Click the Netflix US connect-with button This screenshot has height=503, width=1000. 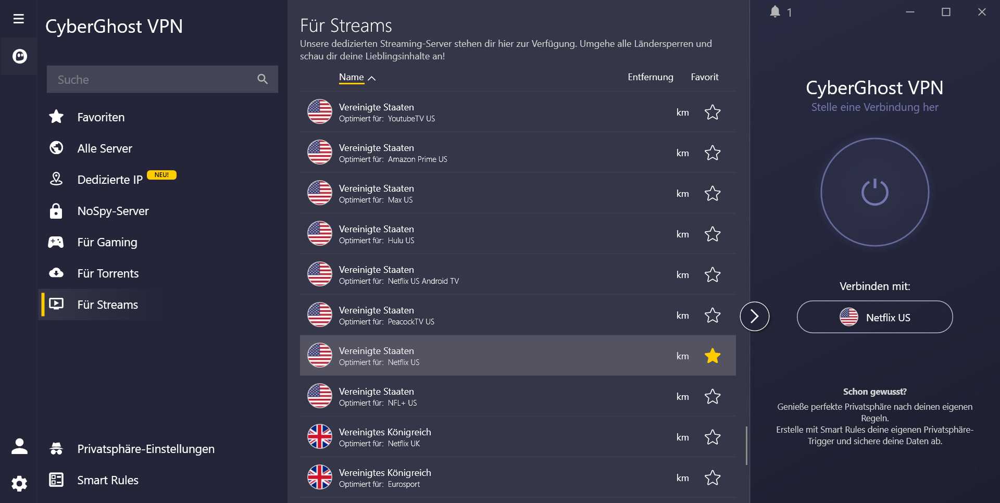coord(874,317)
